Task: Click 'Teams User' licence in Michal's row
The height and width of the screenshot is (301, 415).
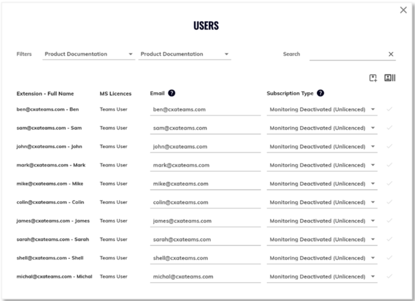Action: click(114, 277)
